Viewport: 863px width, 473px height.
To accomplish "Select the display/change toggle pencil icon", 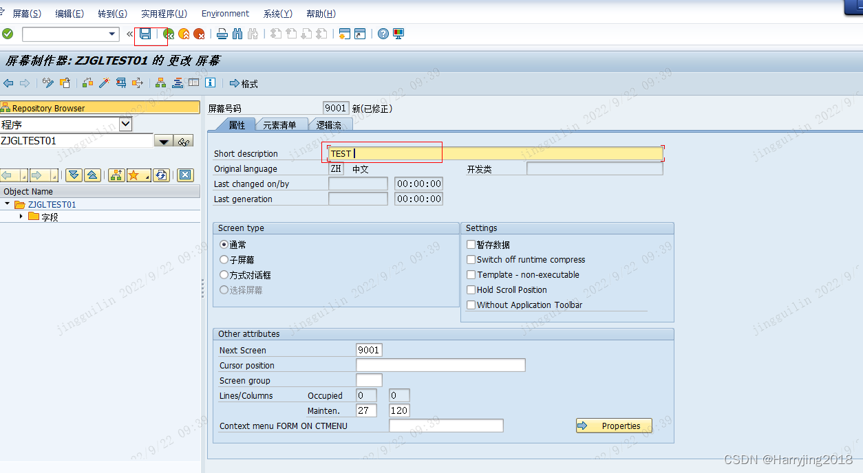I will click(x=47, y=83).
